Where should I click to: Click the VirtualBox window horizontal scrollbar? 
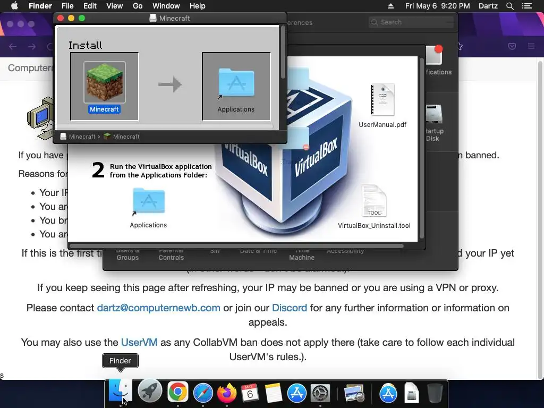236,246
